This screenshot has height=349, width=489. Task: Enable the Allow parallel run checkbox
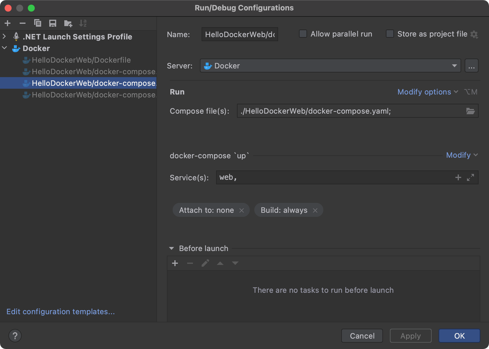pyautogui.click(x=303, y=34)
